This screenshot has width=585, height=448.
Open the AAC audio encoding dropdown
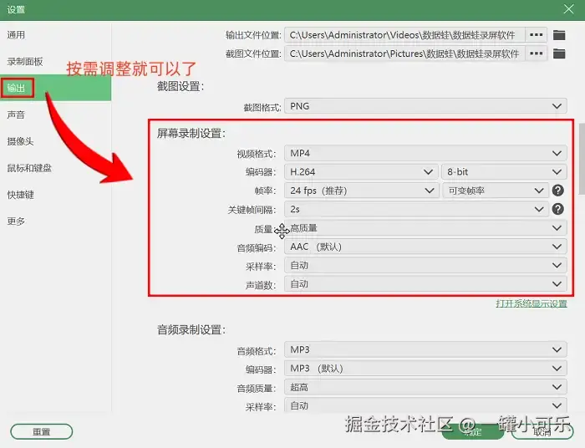coord(425,247)
